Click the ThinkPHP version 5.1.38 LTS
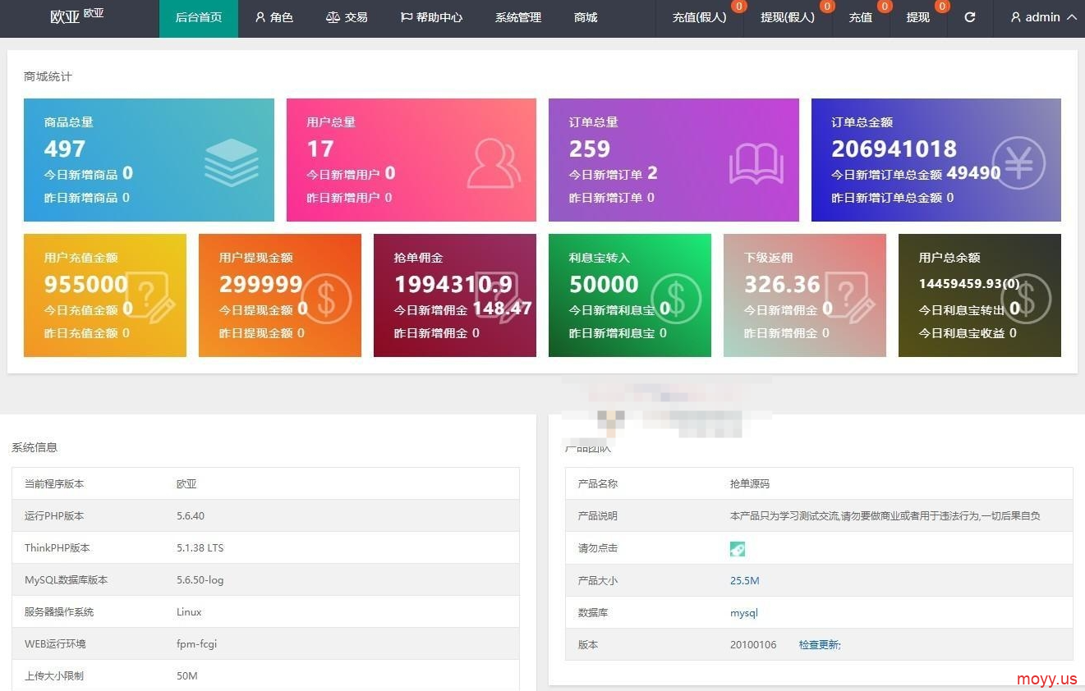1085x691 pixels. pyautogui.click(x=200, y=548)
